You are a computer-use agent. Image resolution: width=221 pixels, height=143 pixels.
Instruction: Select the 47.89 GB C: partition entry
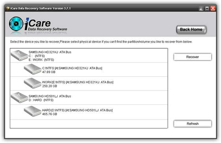[x=89, y=70]
